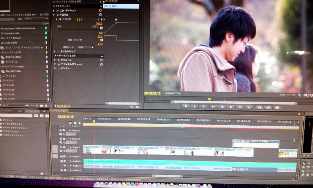Expand the Audio 1 track
The width and height of the screenshot is (313, 188).
click(x=70, y=156)
